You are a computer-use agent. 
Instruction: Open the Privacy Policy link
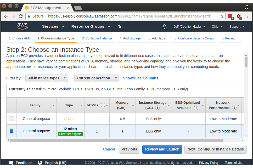click(209, 163)
